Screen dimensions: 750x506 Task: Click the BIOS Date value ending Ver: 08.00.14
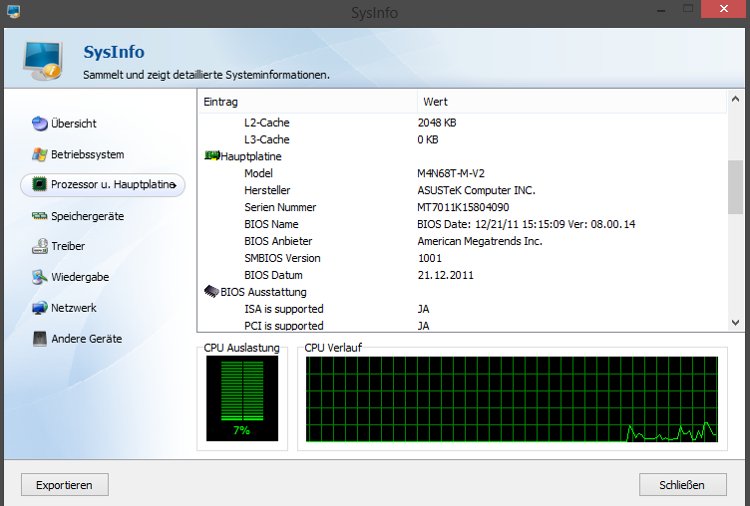[527, 224]
